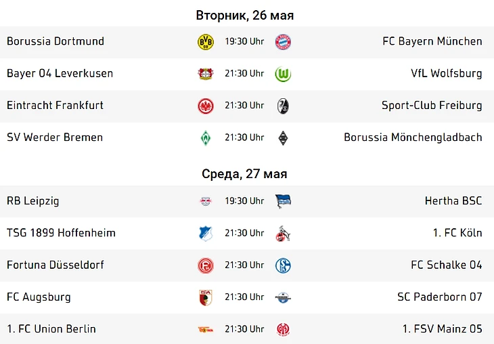
Task: Click the RB Leipzig team name
Action: point(32,201)
